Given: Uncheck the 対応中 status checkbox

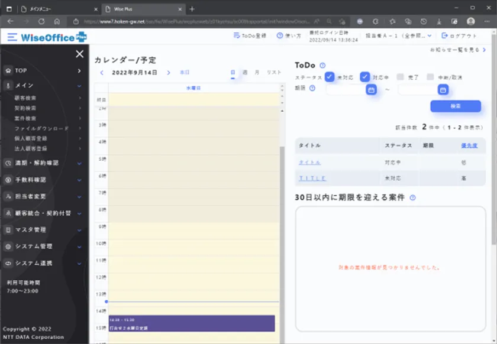Looking at the screenshot, I should pyautogui.click(x=365, y=77).
